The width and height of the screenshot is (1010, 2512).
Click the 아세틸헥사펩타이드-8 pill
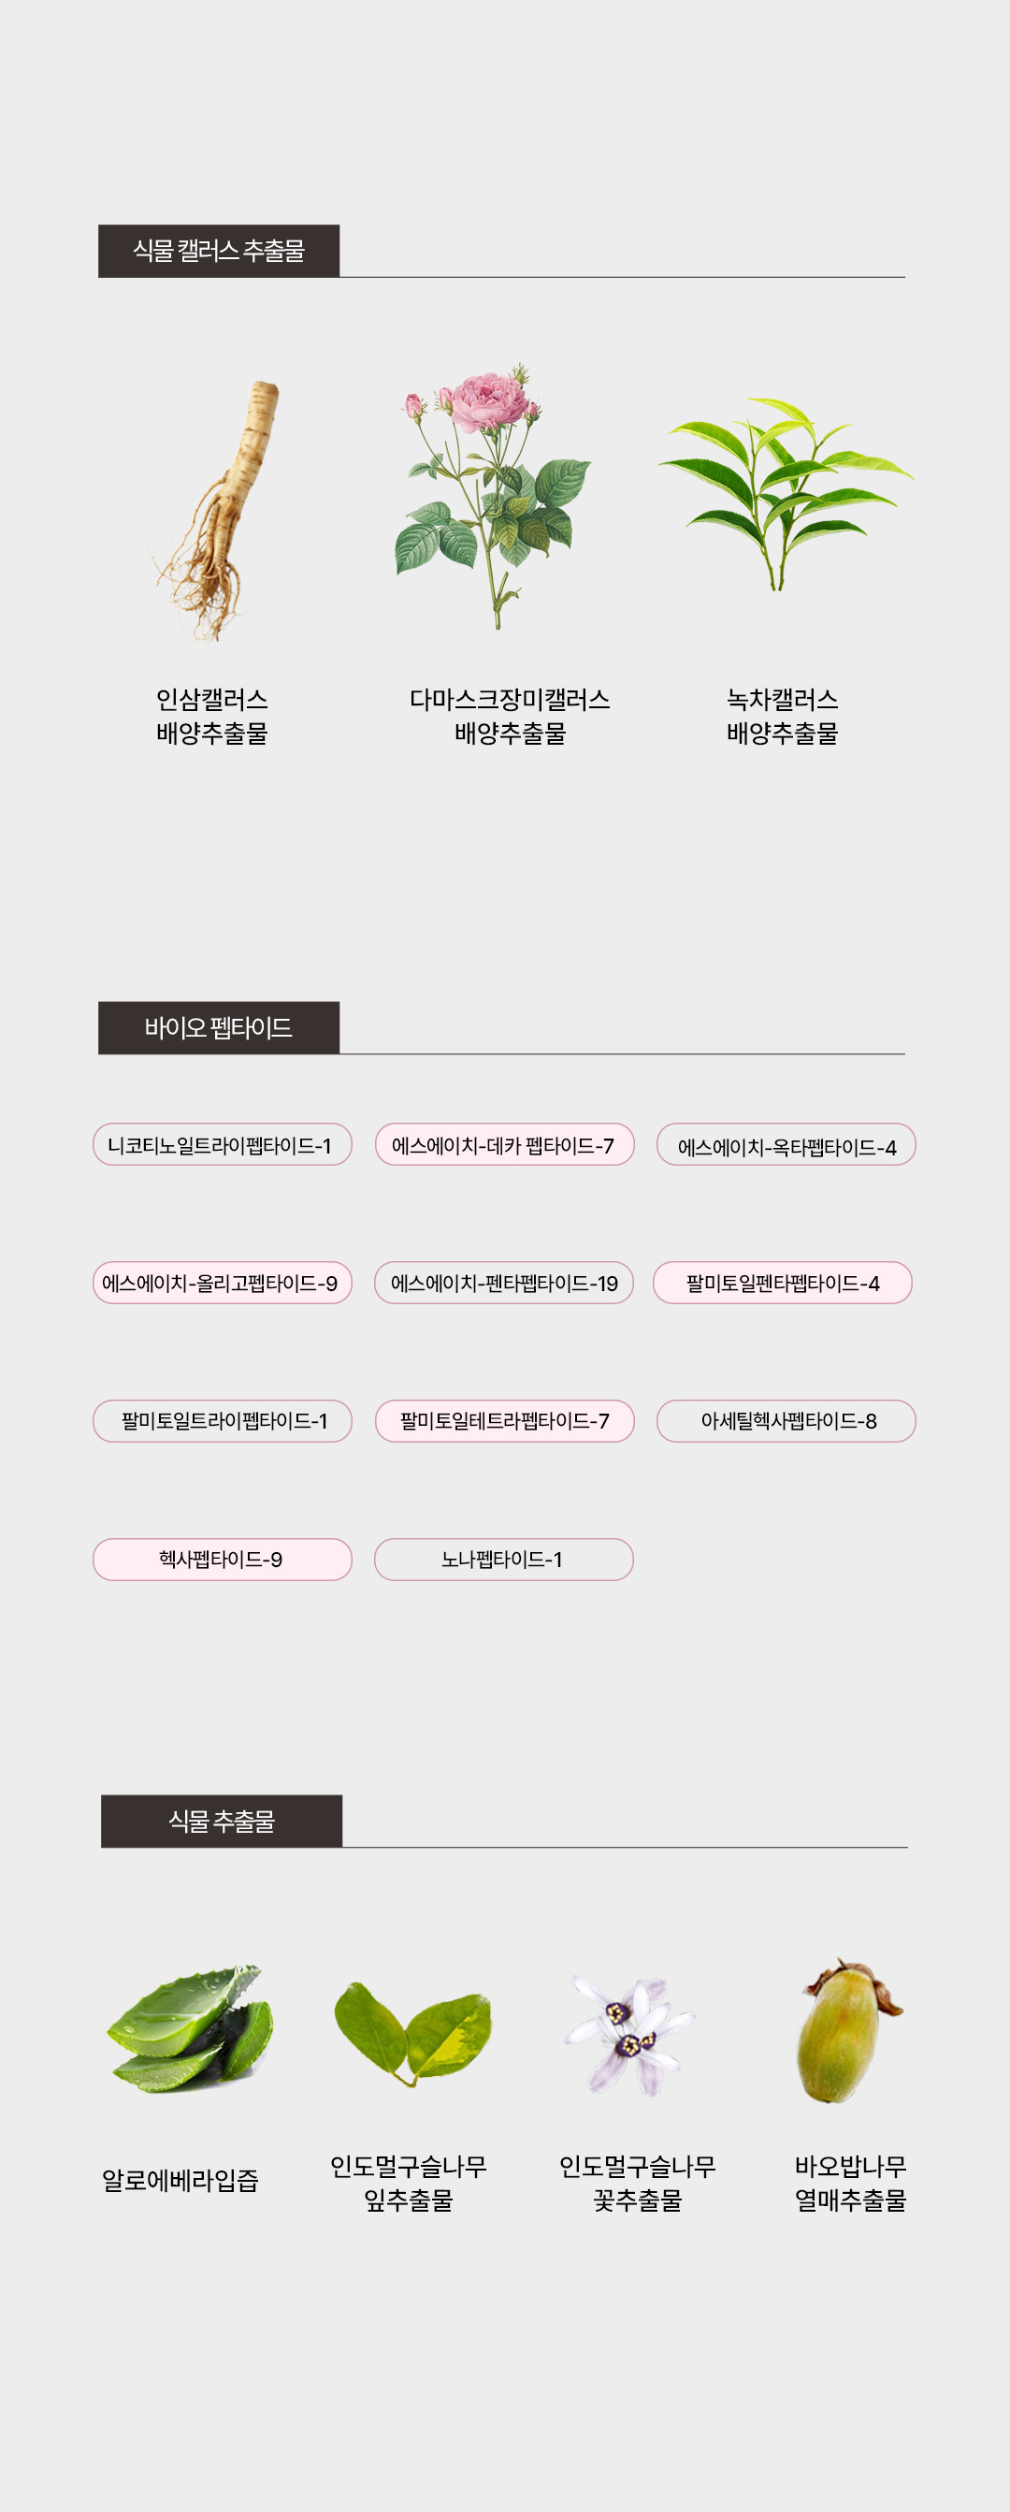pos(786,1422)
